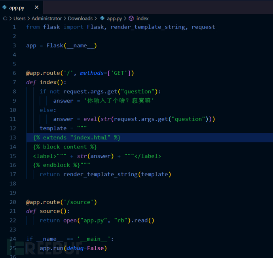Click 'str(answer)' on line 15
Viewport: 273px width, 258px height.
tap(95, 156)
